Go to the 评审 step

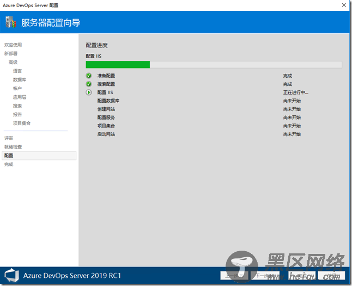pos(9,138)
